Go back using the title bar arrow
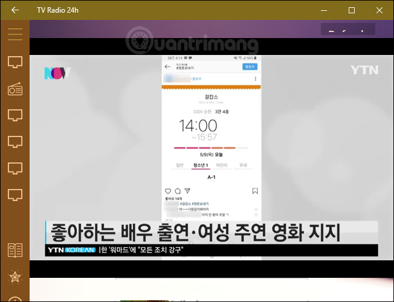The width and height of the screenshot is (394, 302). pyautogui.click(x=15, y=10)
